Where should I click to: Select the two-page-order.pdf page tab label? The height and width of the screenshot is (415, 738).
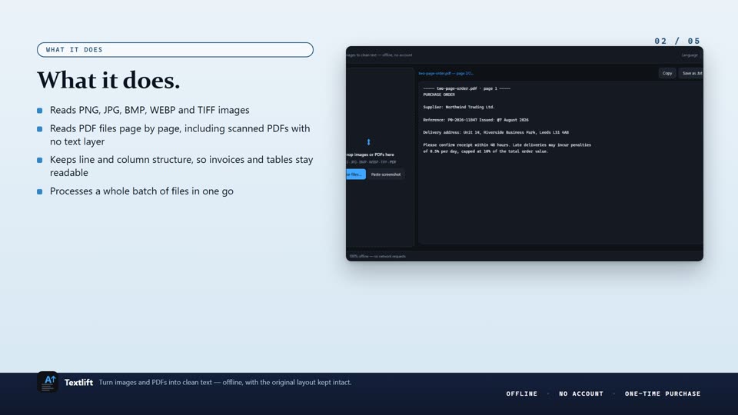446,74
